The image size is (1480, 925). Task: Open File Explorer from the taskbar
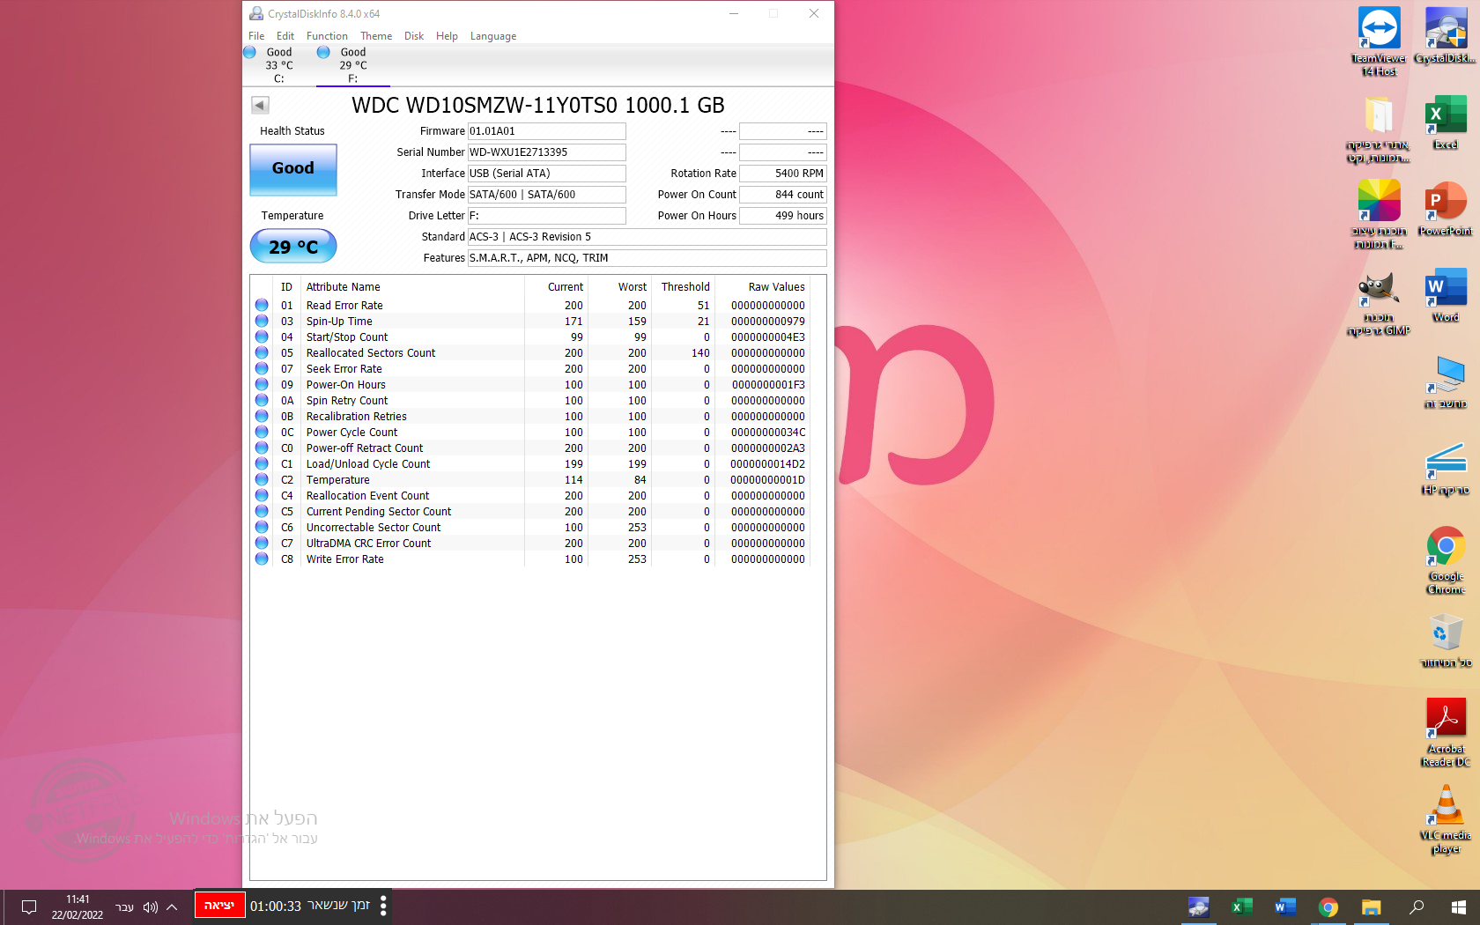(1371, 907)
